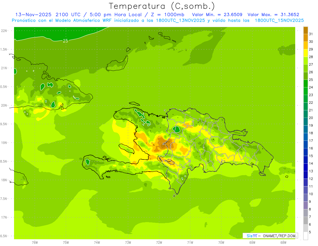Click the '22N' latitude axis label
The width and height of the screenshot is (318, 246).
(4, 31)
